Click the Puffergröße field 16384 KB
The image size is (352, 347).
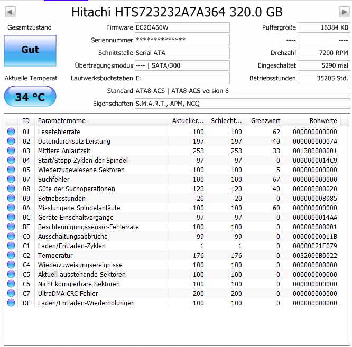324,27
